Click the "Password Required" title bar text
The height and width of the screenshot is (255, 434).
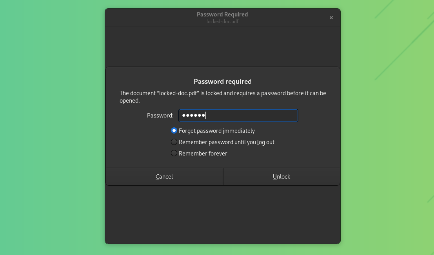pos(222,14)
